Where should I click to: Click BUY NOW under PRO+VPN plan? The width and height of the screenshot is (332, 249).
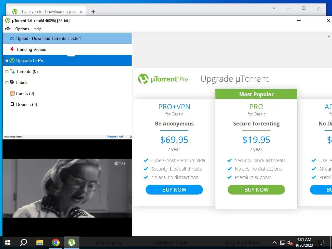coord(174,190)
